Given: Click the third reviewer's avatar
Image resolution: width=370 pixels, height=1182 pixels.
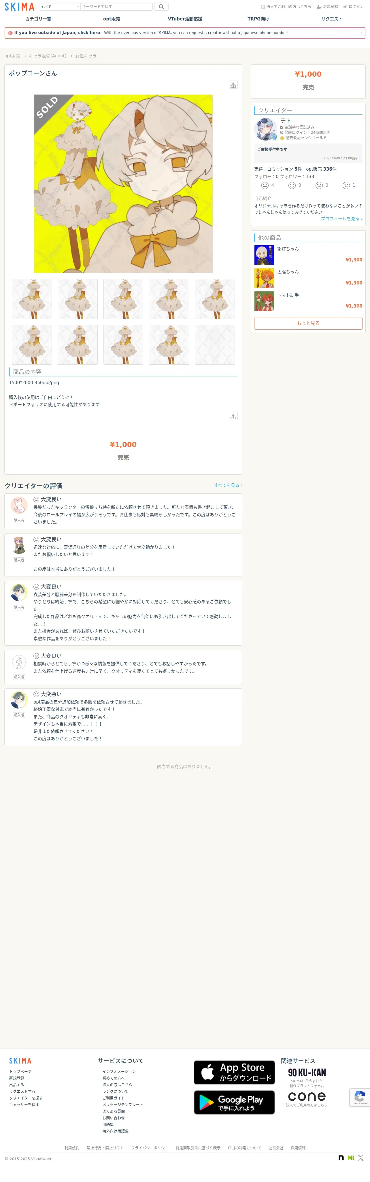Looking at the screenshot, I should (x=19, y=593).
